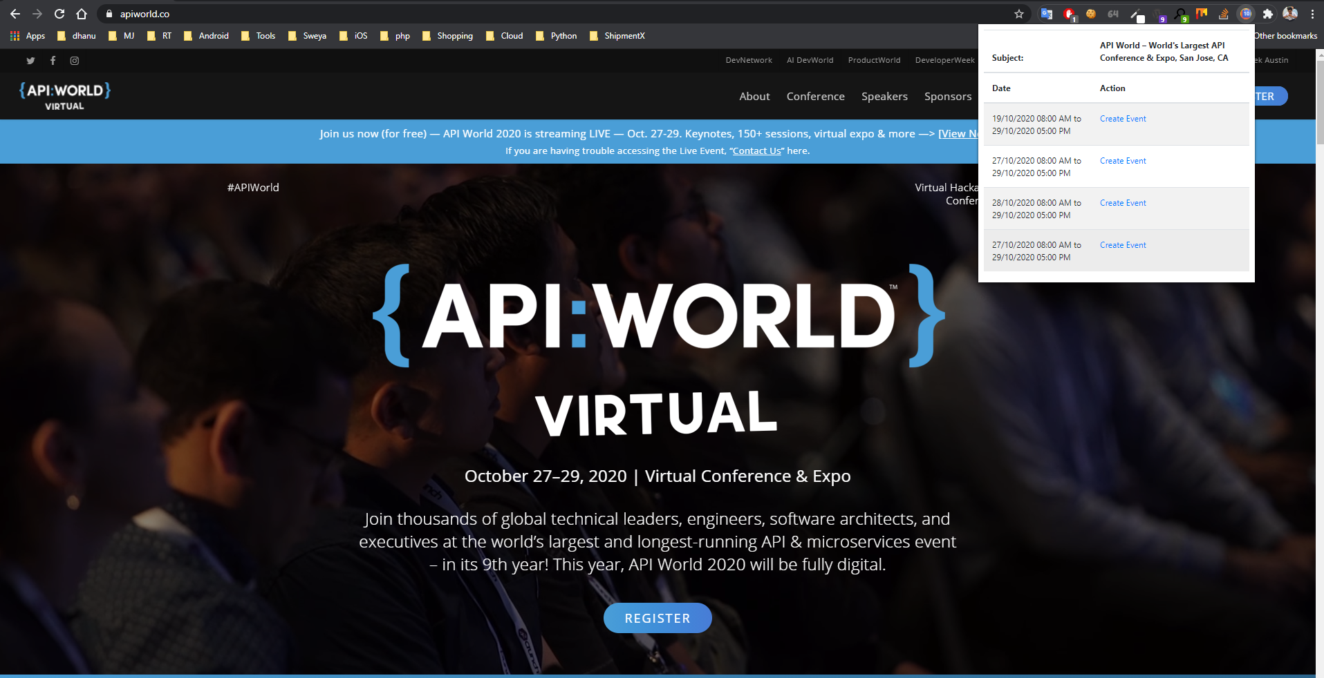Create Event in the second date row
The image size is (1324, 678).
(1123, 161)
